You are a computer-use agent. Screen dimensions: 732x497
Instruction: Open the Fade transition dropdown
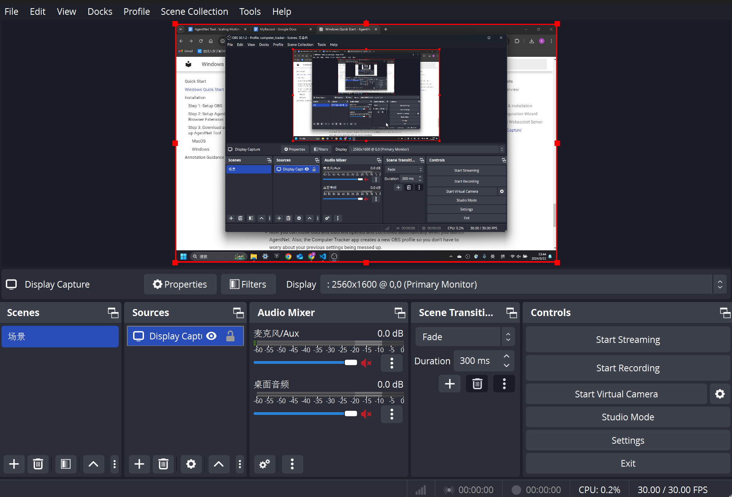tap(465, 337)
